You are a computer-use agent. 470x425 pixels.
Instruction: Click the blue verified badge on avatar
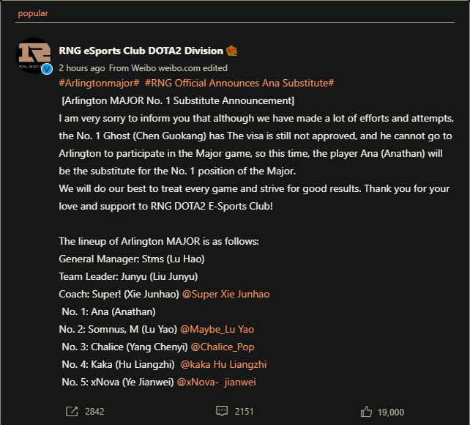tap(47, 70)
